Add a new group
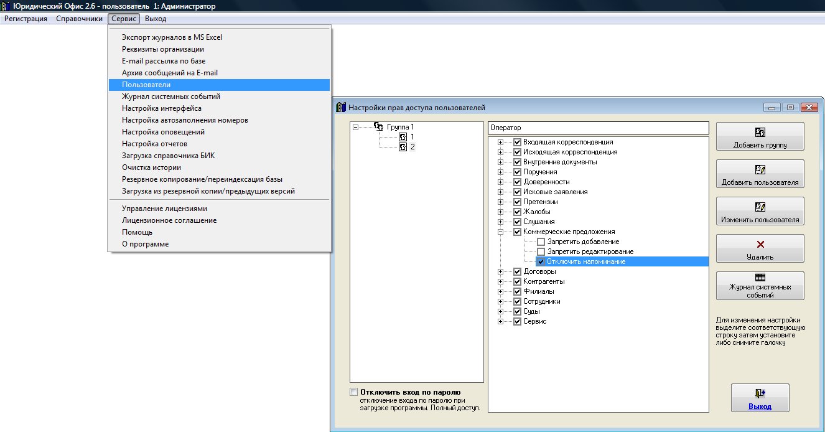The height and width of the screenshot is (432, 825). [760, 136]
